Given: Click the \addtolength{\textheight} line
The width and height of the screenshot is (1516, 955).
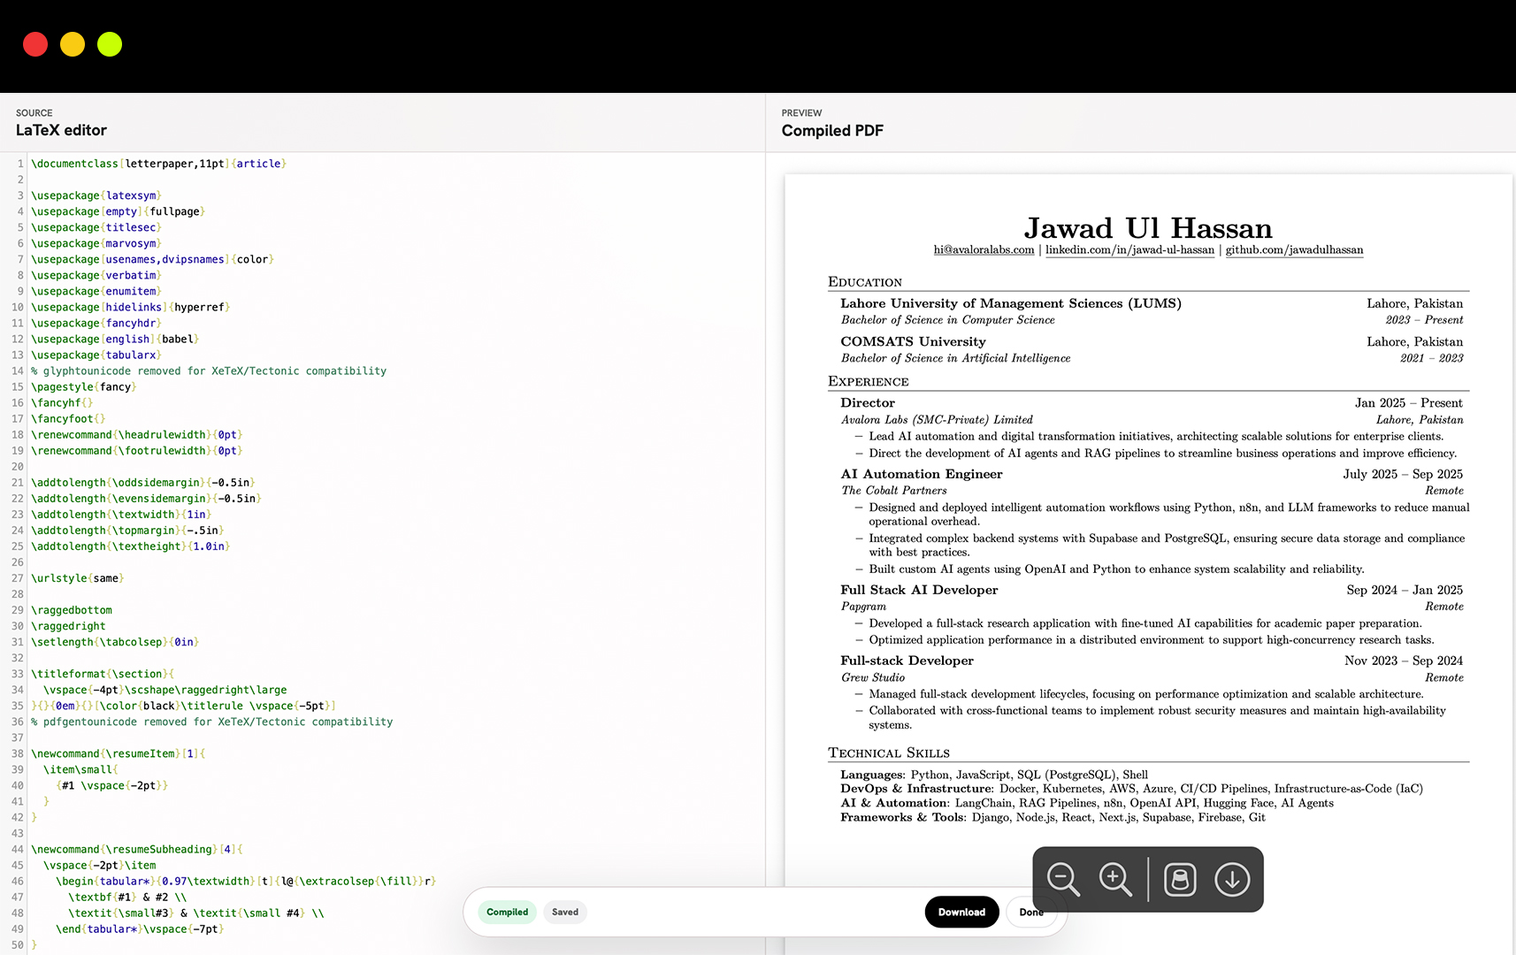Looking at the screenshot, I should point(131,546).
